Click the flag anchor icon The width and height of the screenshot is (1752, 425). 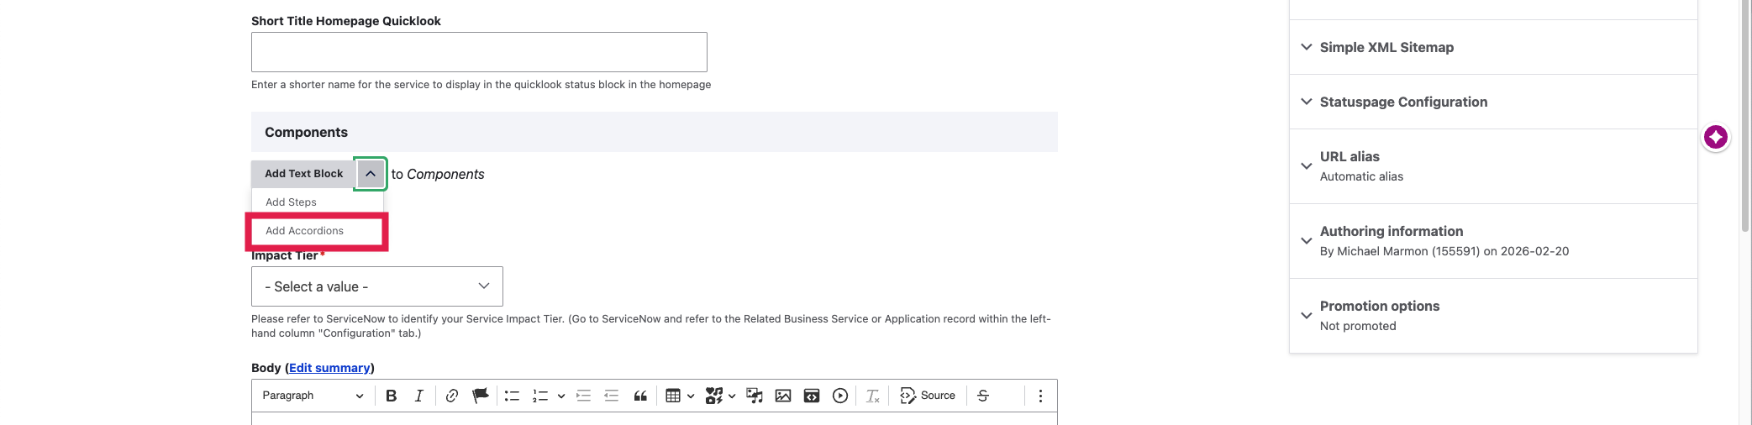coord(480,396)
